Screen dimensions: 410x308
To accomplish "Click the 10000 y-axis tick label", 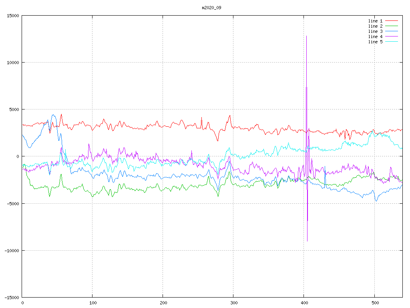I will click(x=12, y=63).
